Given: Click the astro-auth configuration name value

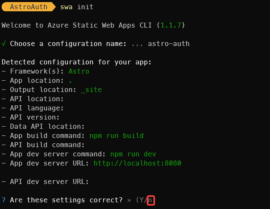Looking at the screenshot, I should pyautogui.click(x=169, y=44).
